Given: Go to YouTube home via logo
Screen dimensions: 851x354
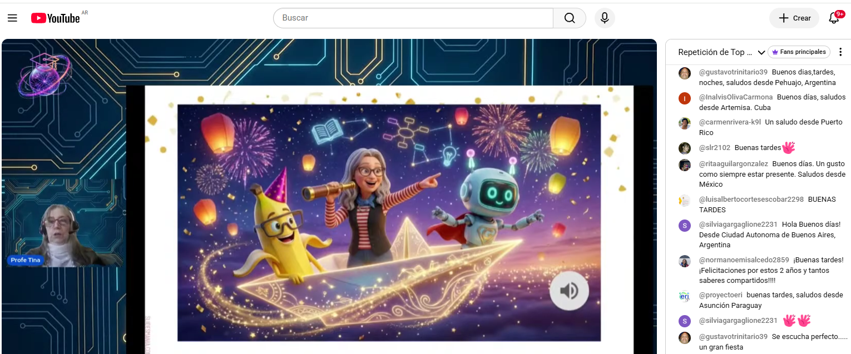Looking at the screenshot, I should click(56, 18).
